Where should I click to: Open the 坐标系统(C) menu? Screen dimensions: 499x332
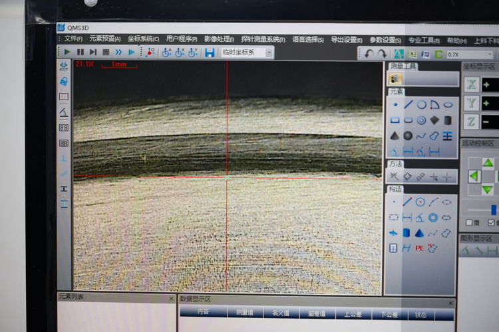tap(143, 39)
